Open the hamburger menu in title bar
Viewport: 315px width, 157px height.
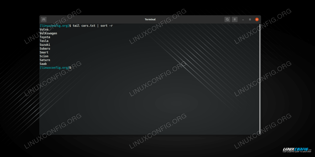point(235,19)
